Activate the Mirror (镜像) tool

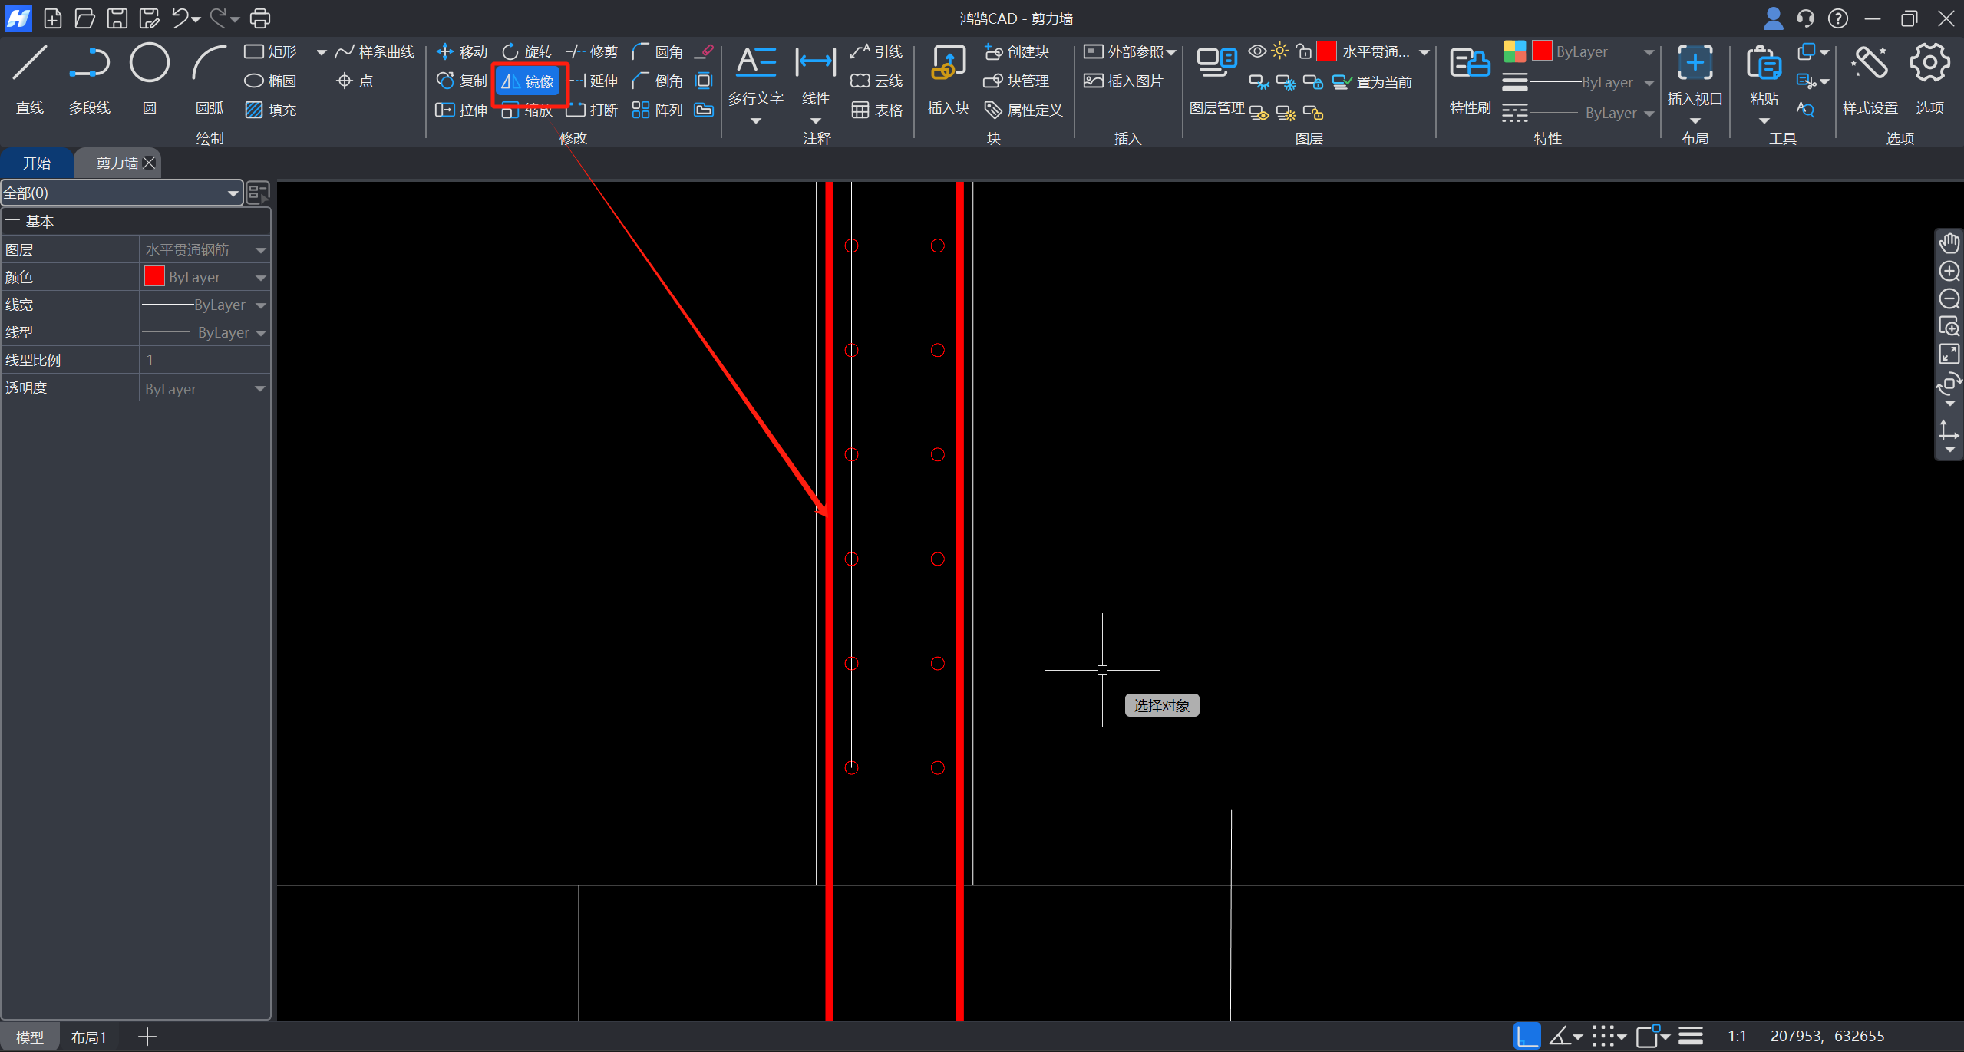pos(528,81)
